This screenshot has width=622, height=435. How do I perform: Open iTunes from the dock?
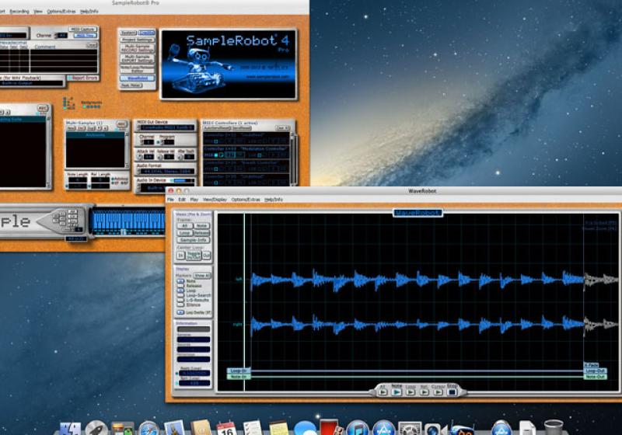click(x=357, y=428)
